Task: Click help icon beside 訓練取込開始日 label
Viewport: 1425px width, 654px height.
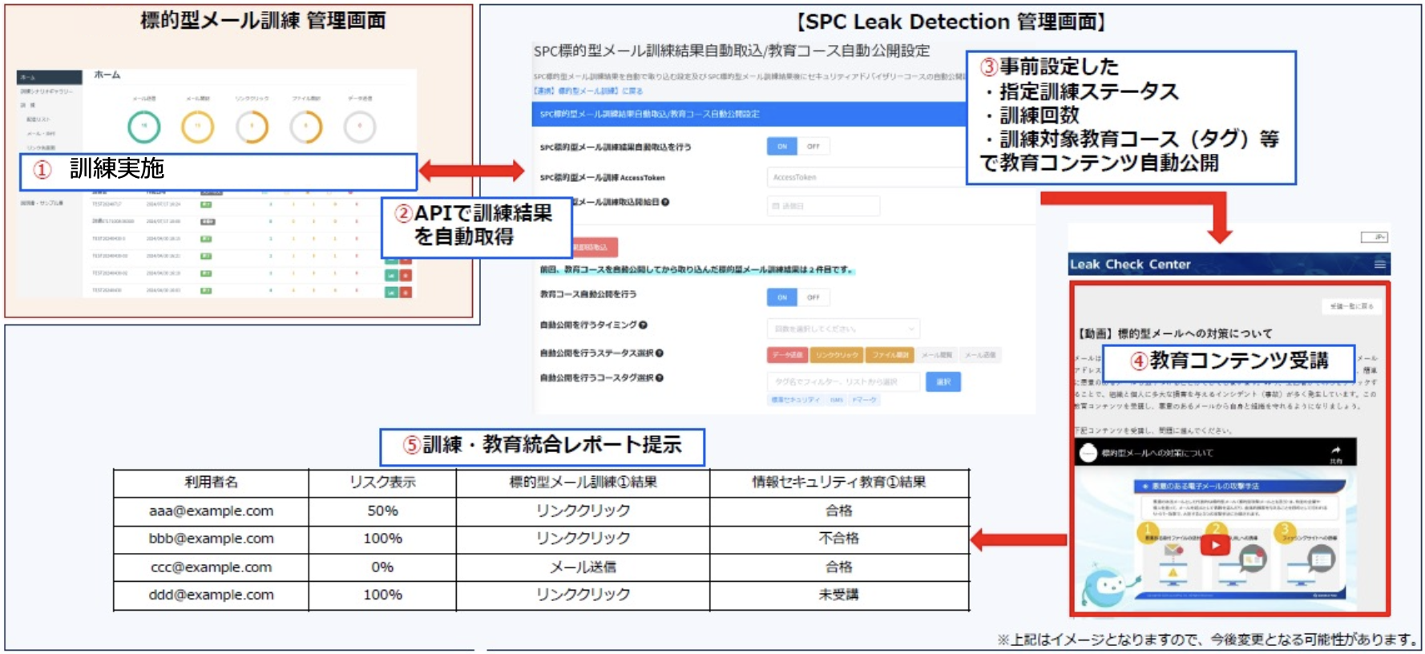Action: coord(665,202)
